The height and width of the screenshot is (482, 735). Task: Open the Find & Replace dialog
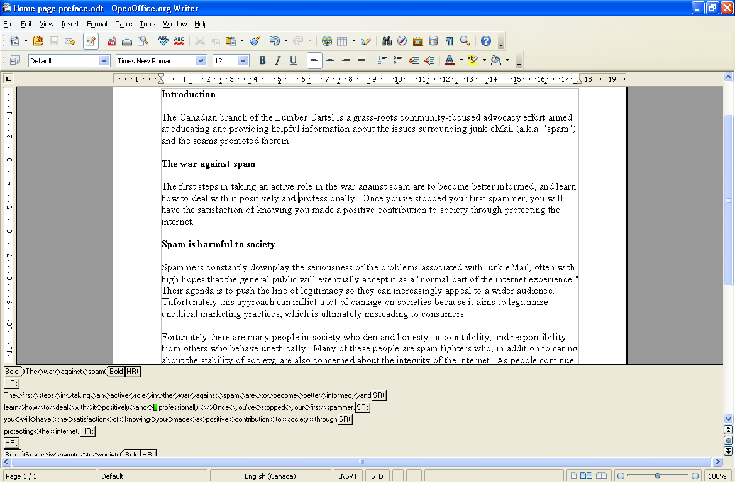pyautogui.click(x=386, y=40)
